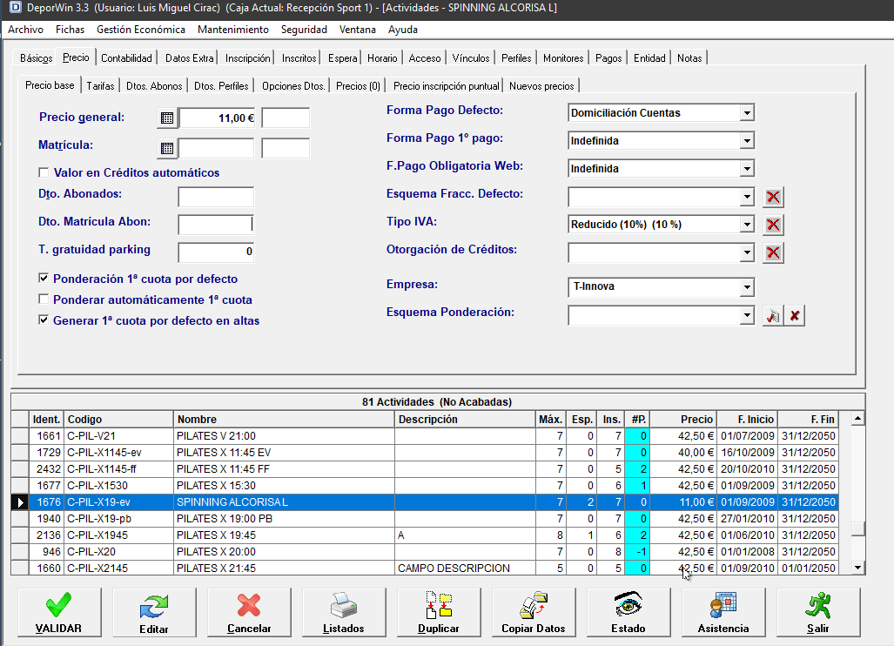Clear Esquema Fracc. Defecto with red X
894x646 pixels.
click(x=773, y=197)
